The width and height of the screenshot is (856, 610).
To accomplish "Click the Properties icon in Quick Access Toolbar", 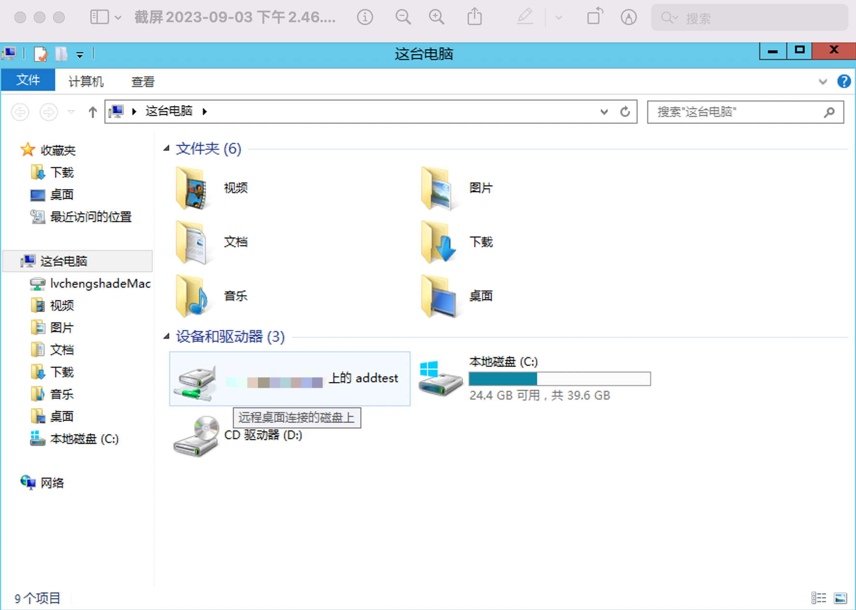I will pos(41,54).
